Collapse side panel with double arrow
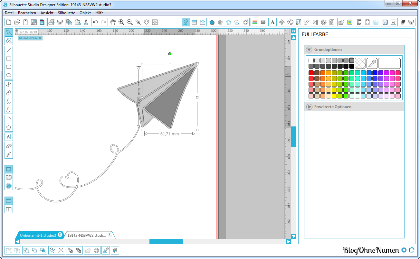This screenshot has width=420, height=259. tap(293, 31)
